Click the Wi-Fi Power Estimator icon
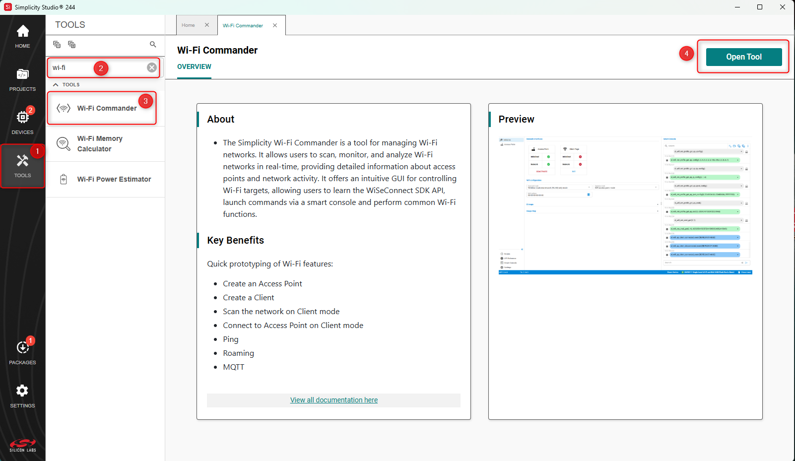This screenshot has width=795, height=461. pos(64,179)
